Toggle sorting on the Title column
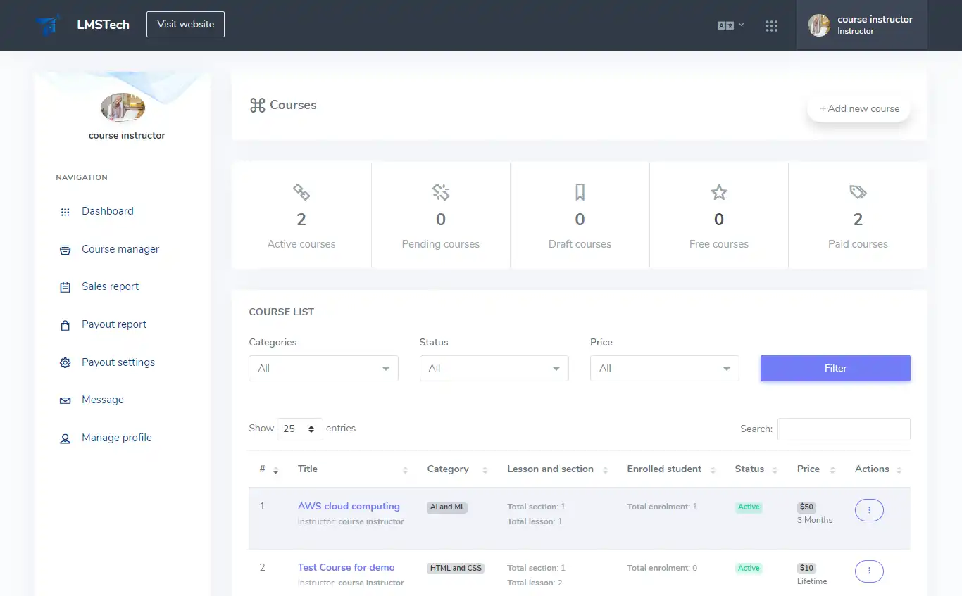 [x=405, y=469]
